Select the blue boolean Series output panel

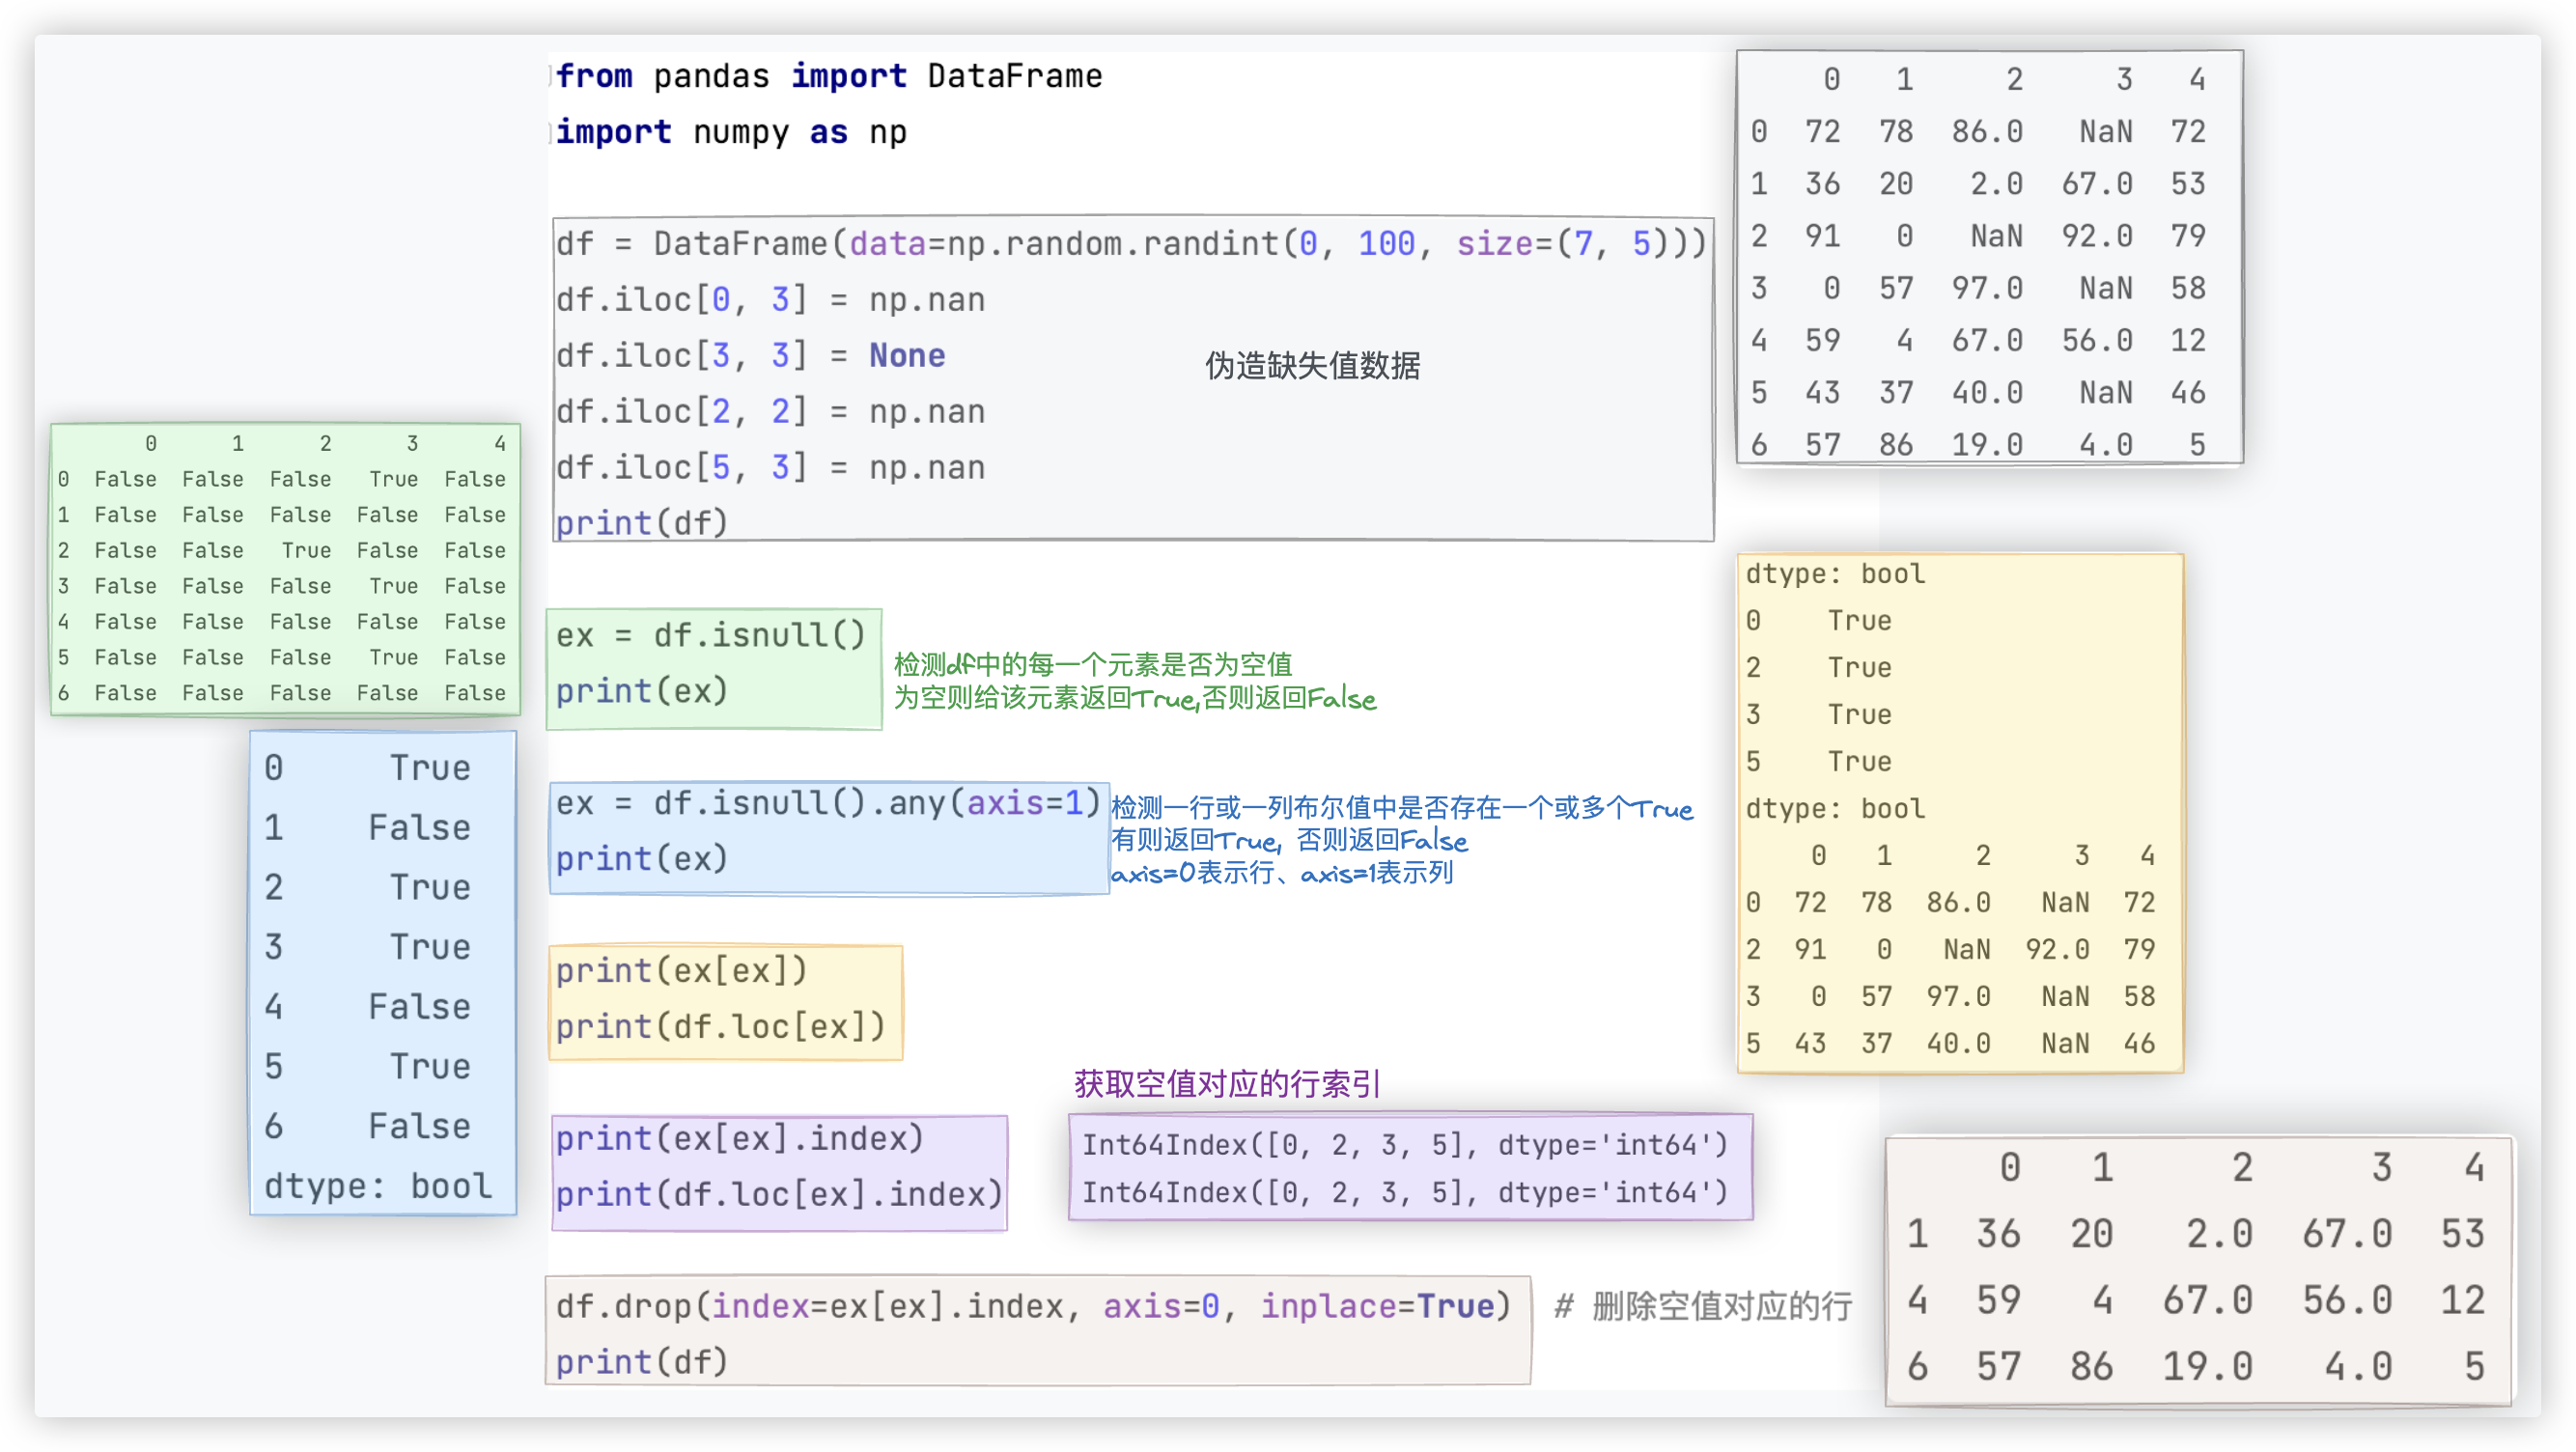click(x=382, y=972)
